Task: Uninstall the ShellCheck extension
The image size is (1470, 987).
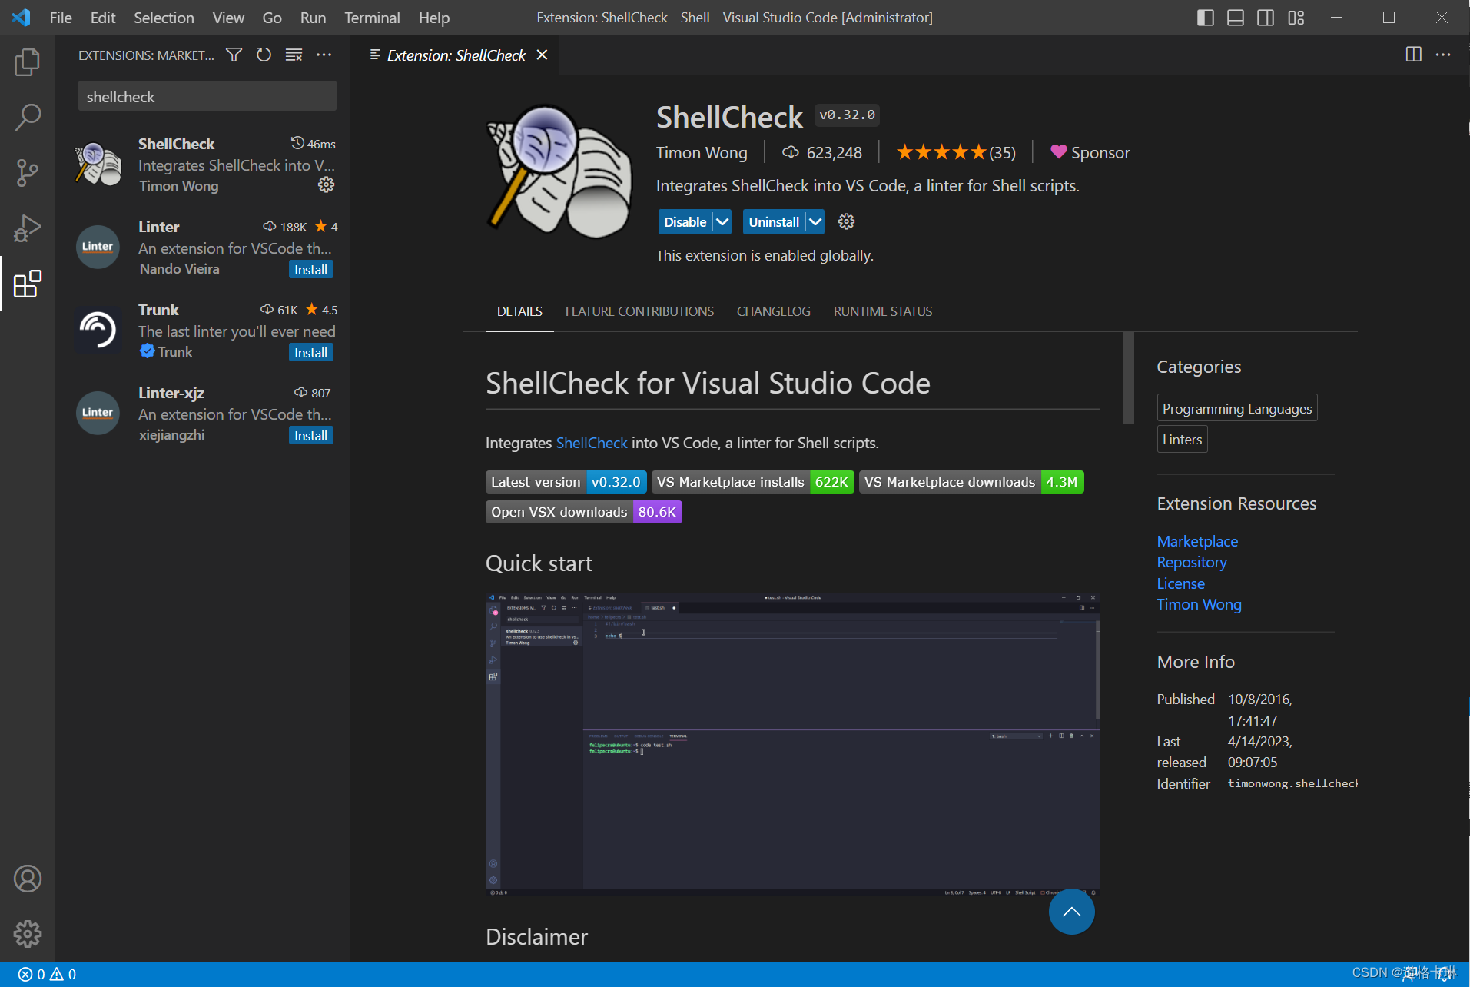Action: 774,222
